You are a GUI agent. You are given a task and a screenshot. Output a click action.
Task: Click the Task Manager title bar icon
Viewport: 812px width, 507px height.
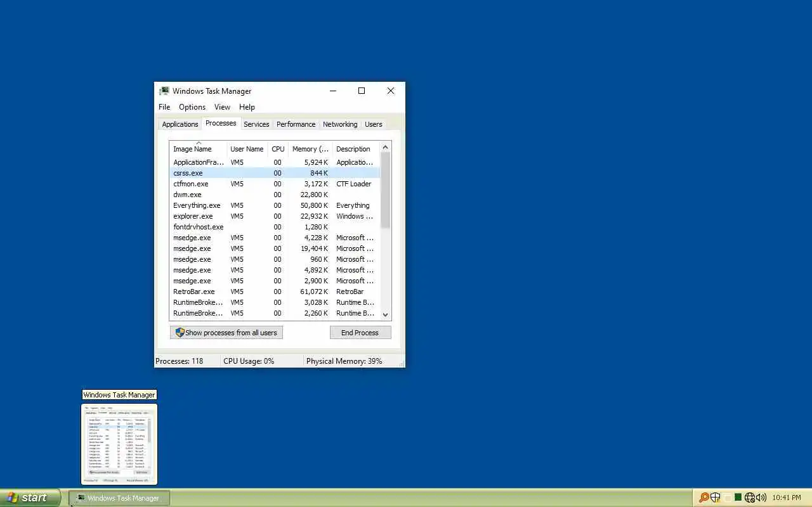tap(164, 91)
